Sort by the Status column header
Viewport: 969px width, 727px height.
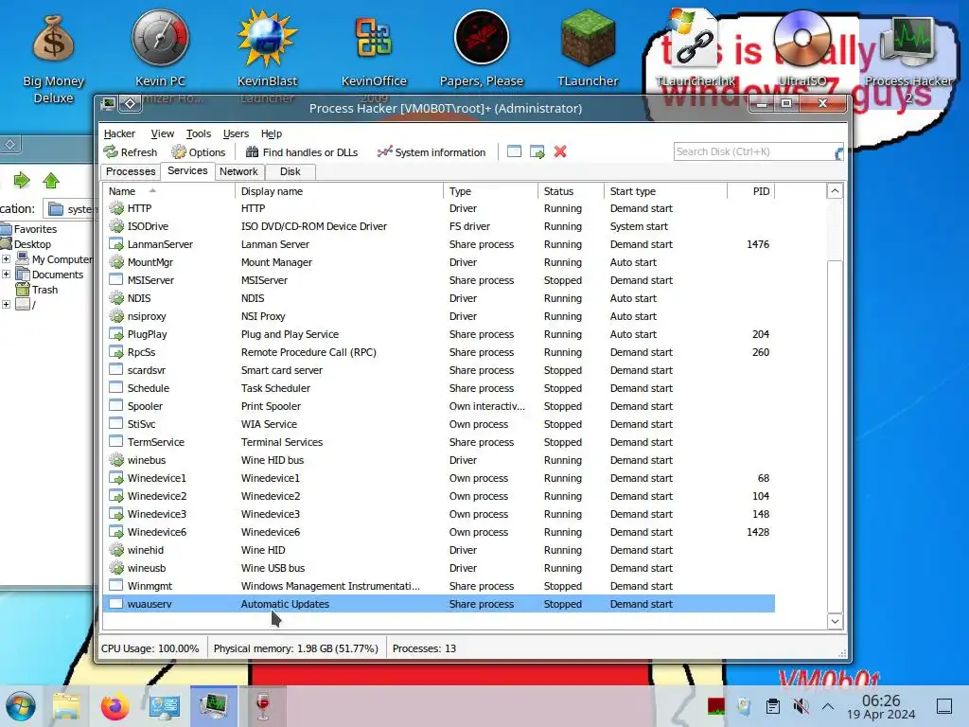click(571, 191)
